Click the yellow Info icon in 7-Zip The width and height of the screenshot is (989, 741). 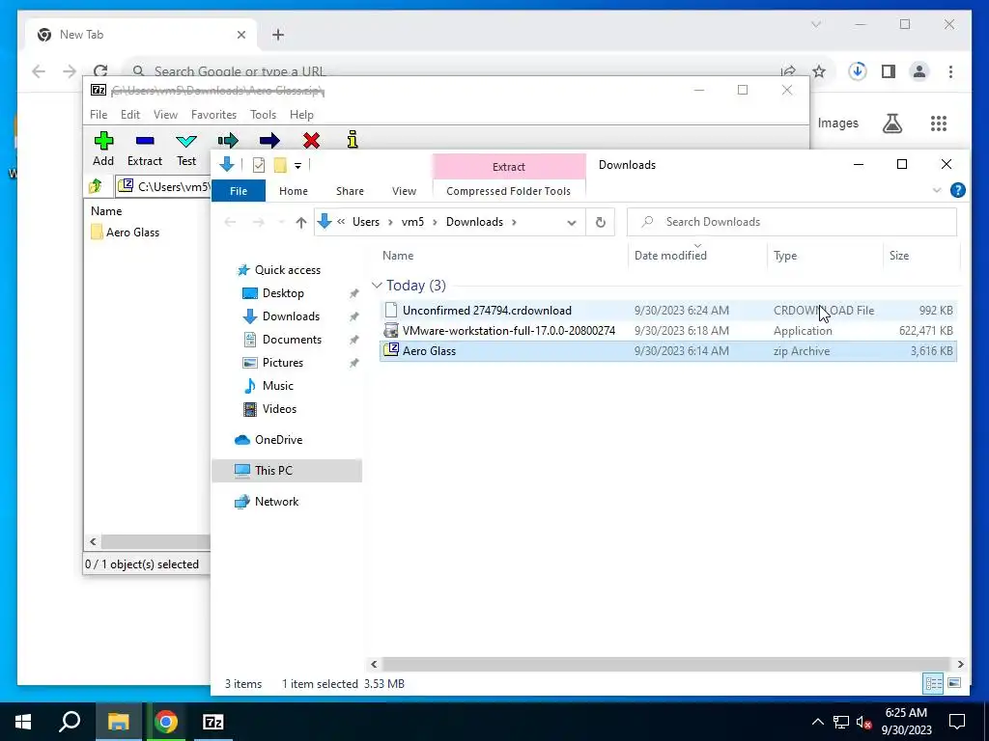(x=353, y=139)
